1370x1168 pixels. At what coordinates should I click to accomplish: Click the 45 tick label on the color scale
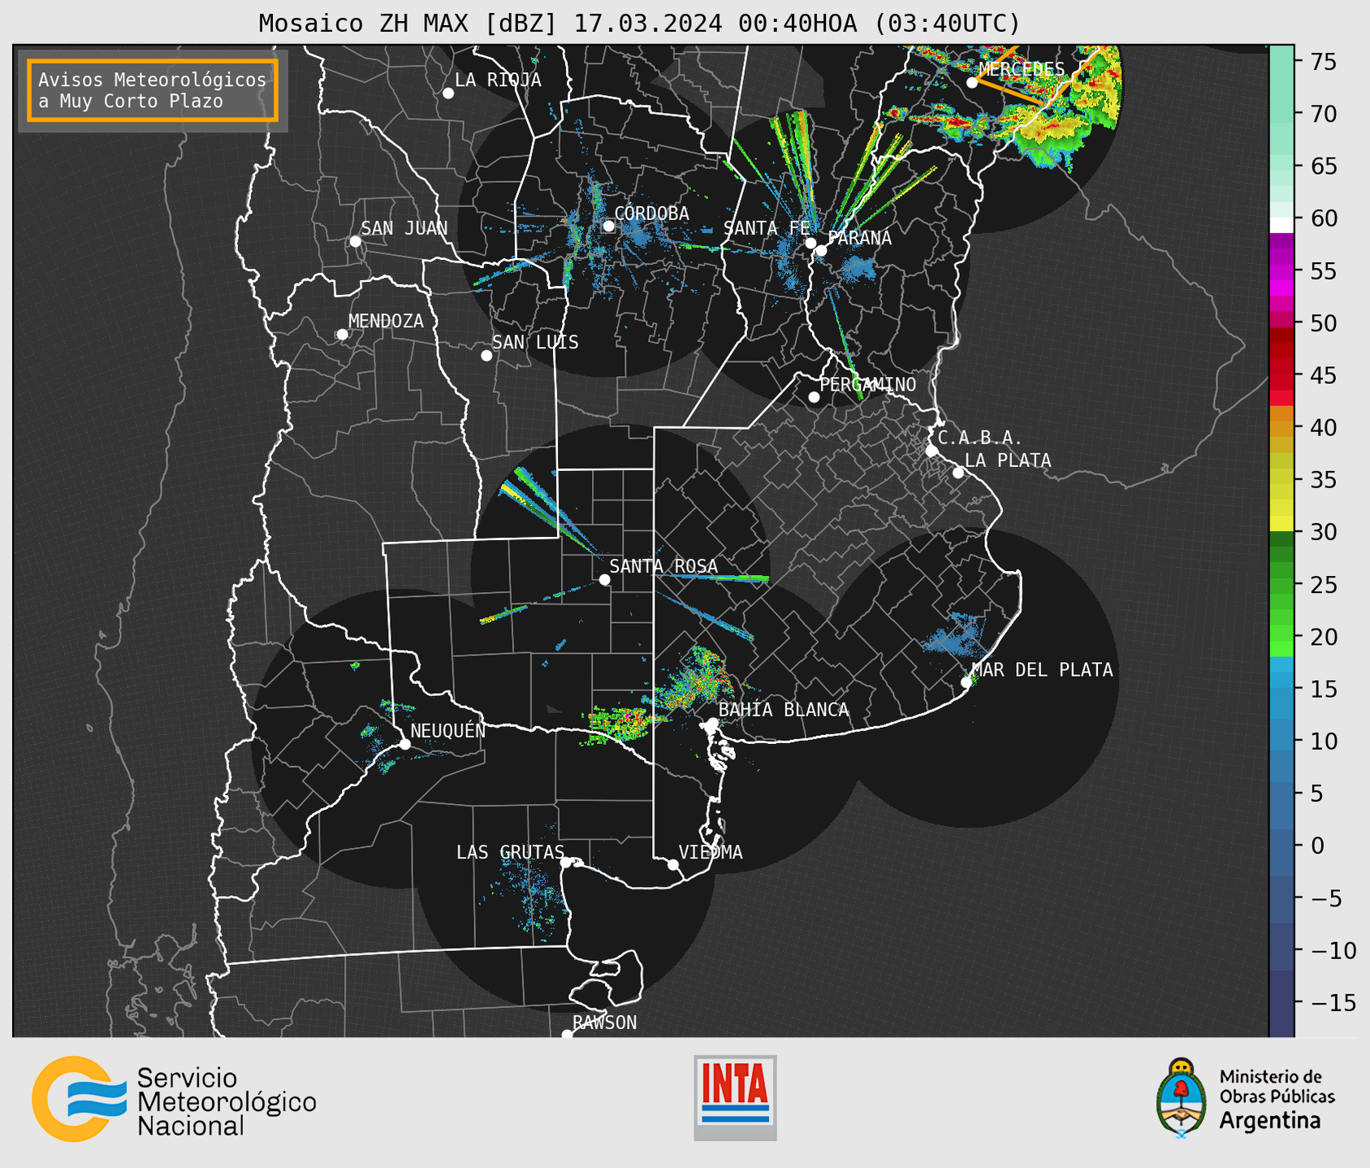click(x=1323, y=375)
